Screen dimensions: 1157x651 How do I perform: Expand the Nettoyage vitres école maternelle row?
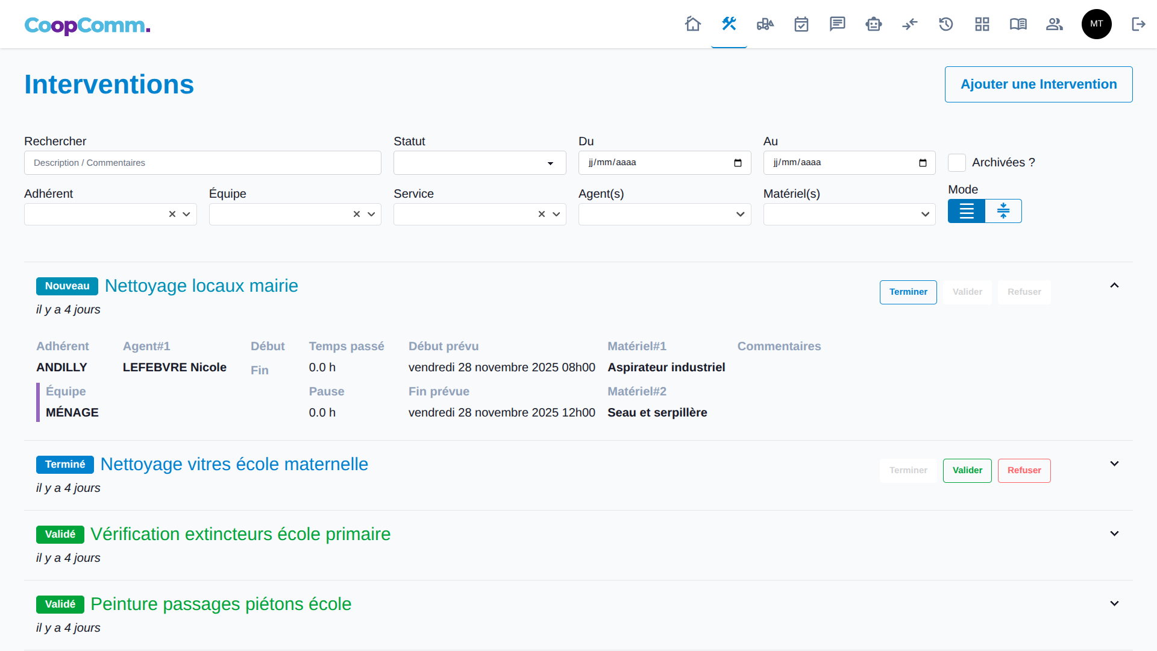[x=1114, y=464]
